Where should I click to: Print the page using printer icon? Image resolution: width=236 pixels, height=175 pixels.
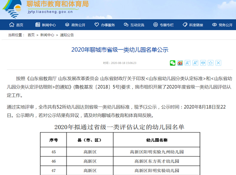[203, 63]
